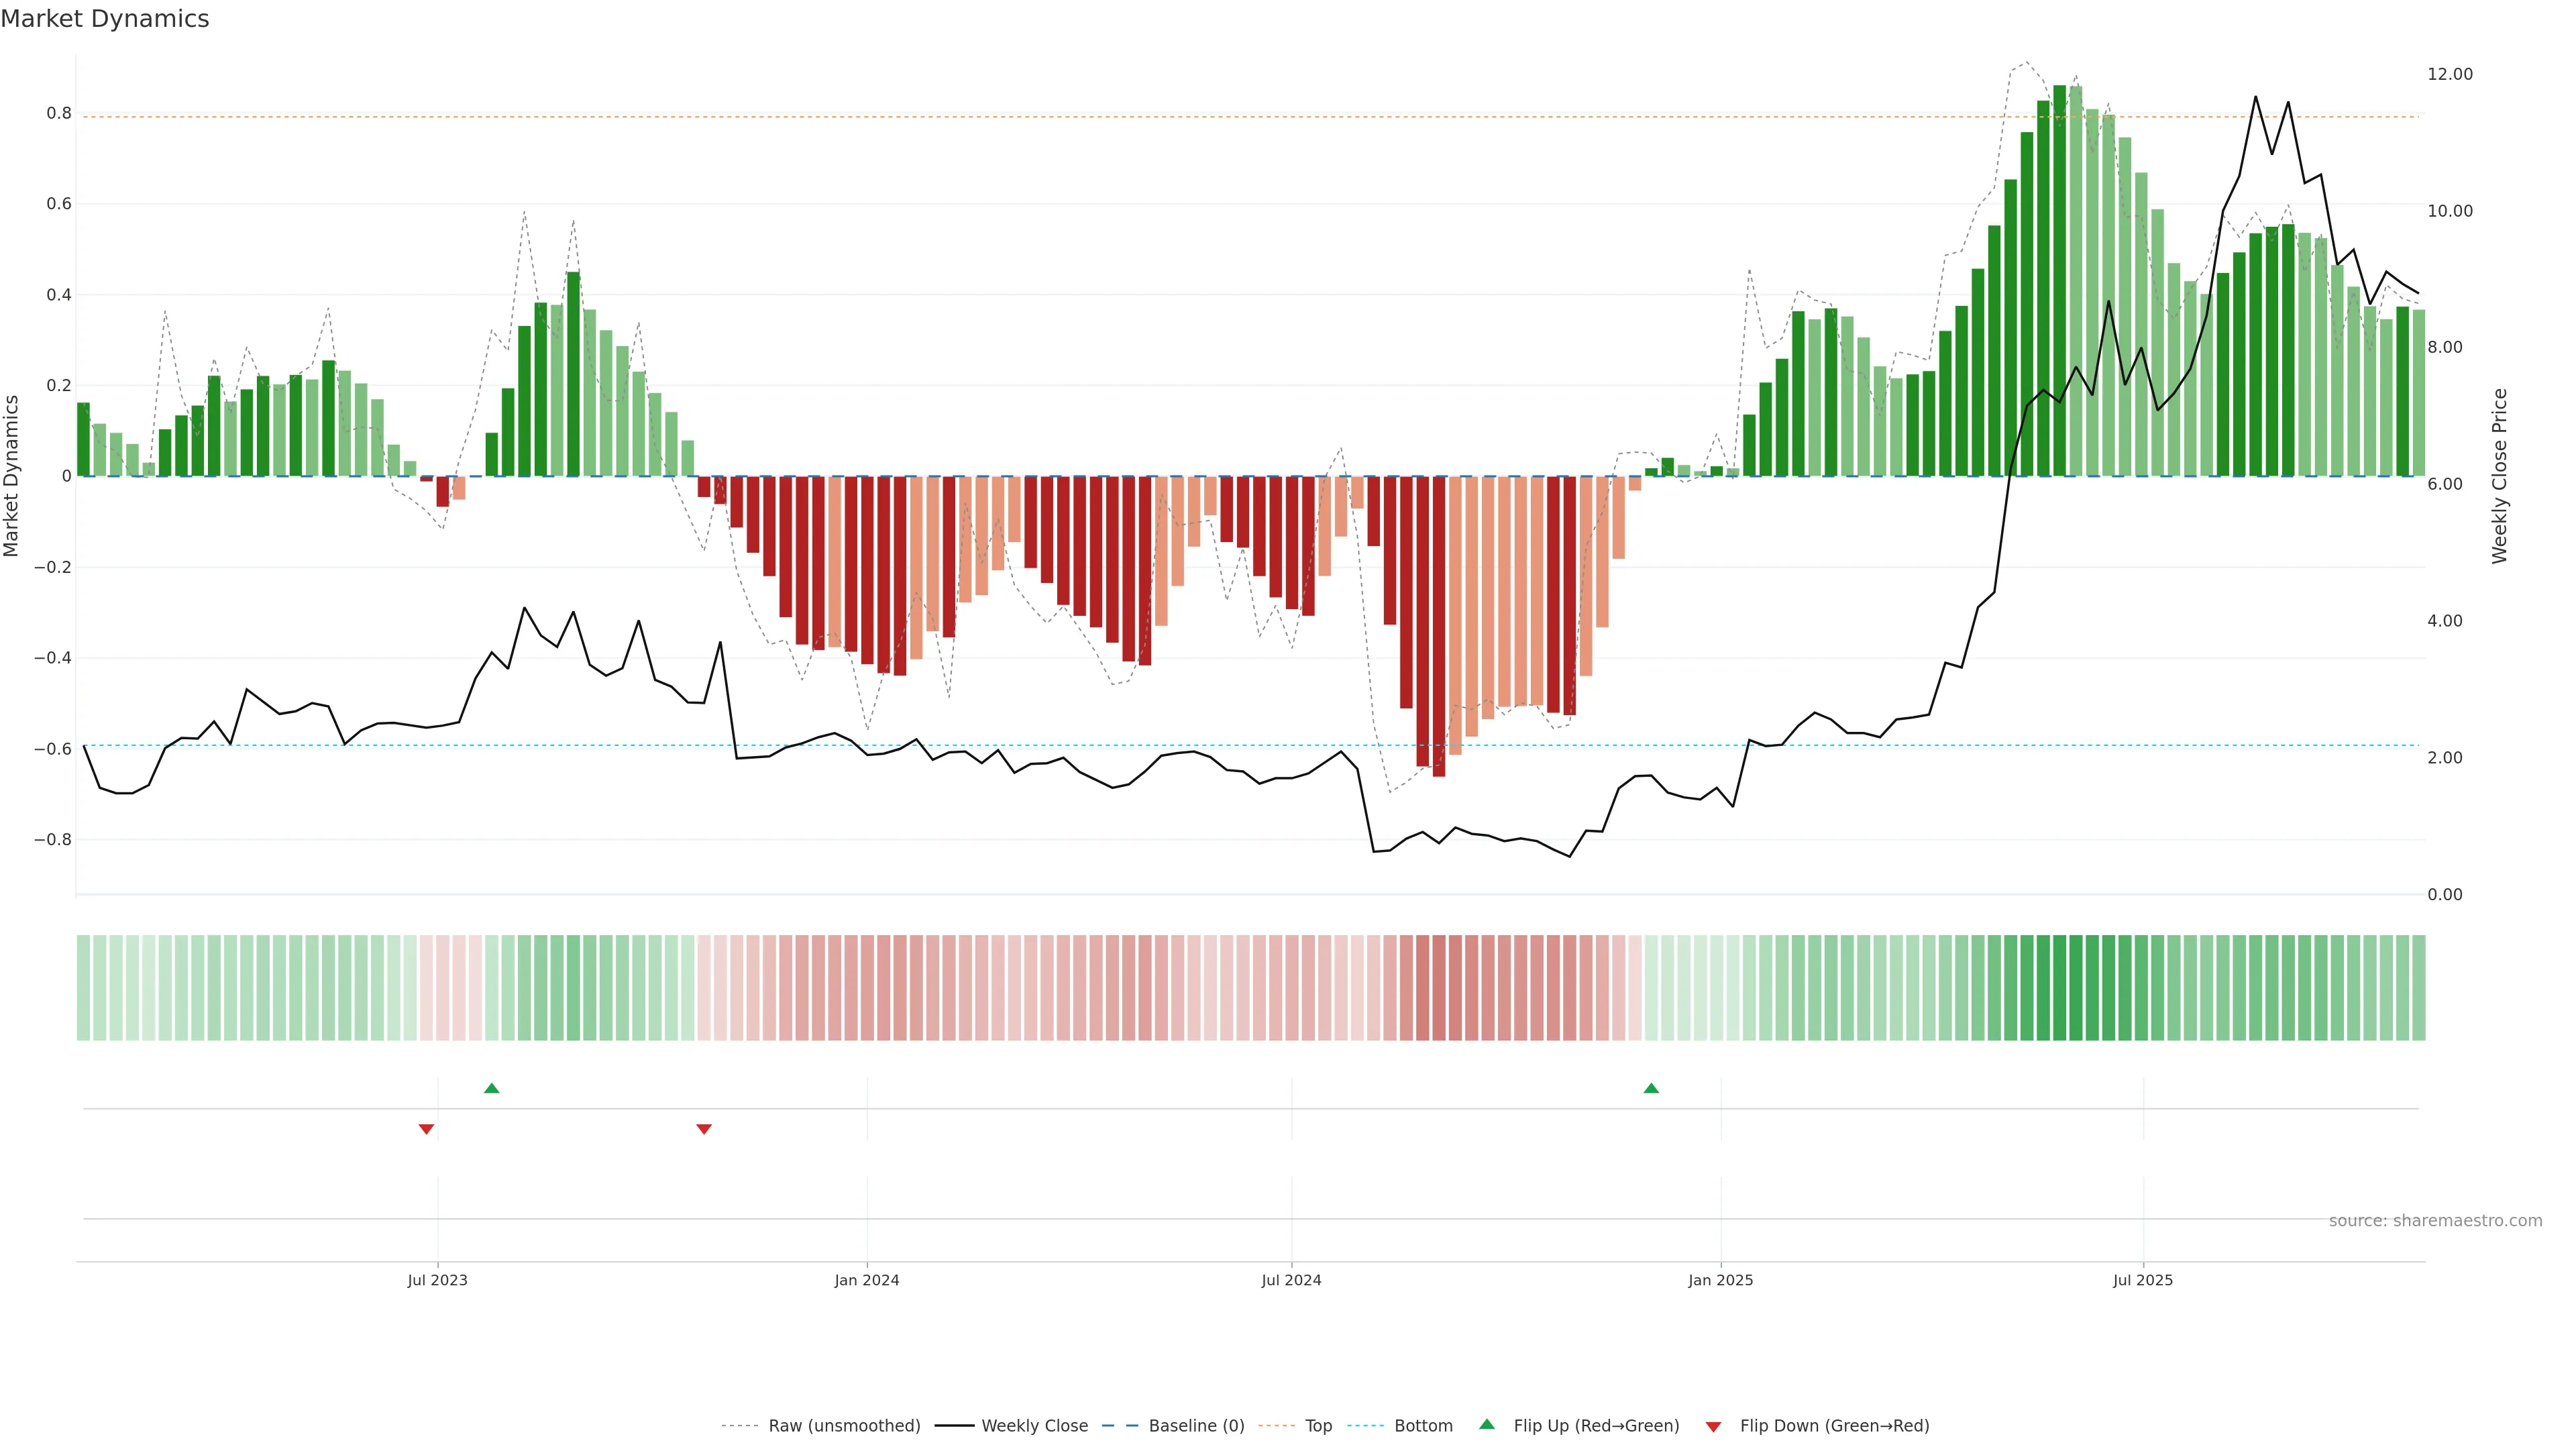Select the Jan 2024 x-axis tick label
This screenshot has height=1449, width=2576.
pos(867,1280)
